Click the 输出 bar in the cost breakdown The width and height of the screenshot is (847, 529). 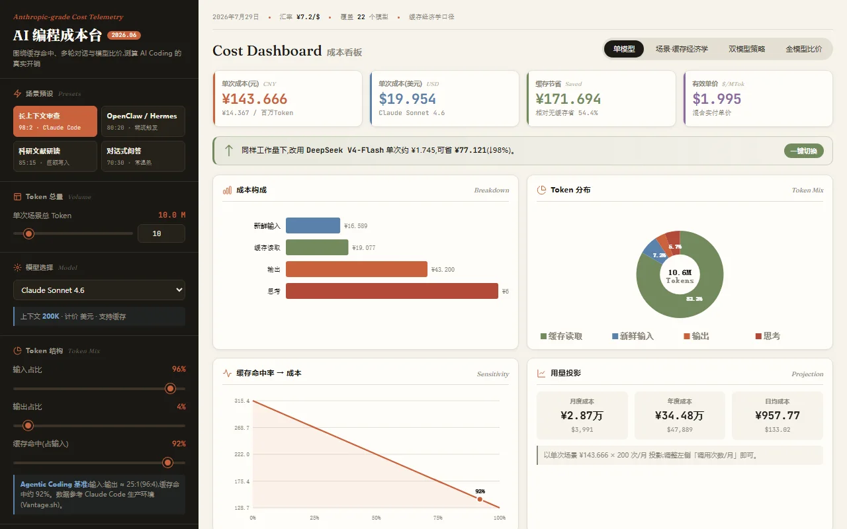(x=357, y=269)
